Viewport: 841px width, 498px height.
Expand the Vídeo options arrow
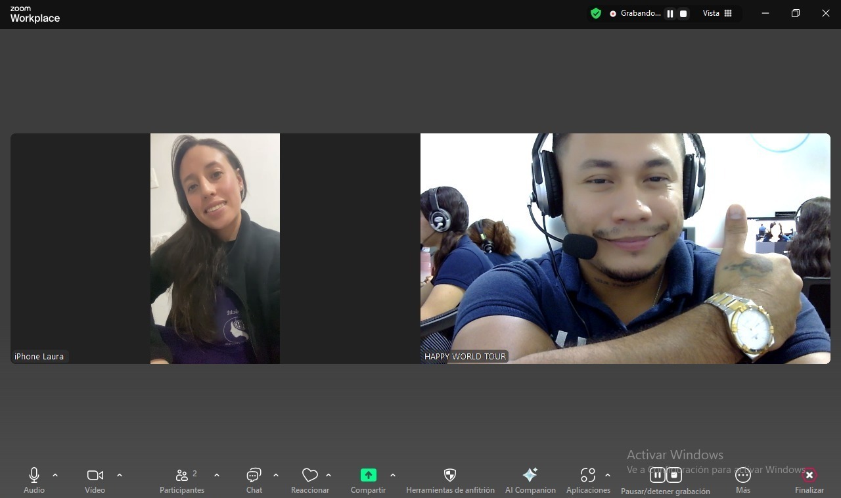pyautogui.click(x=120, y=475)
